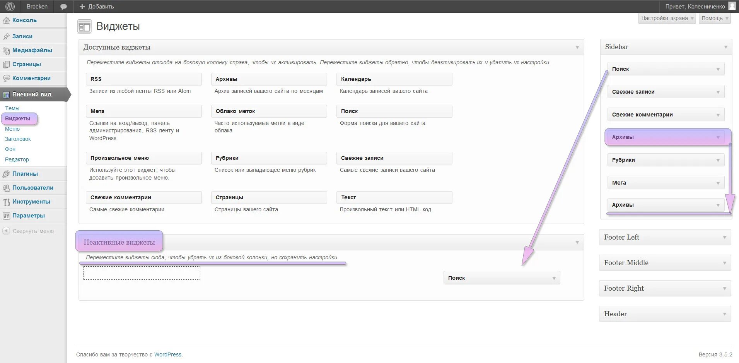Go to Темы submenu
This screenshot has width=739, height=363.
coord(12,108)
